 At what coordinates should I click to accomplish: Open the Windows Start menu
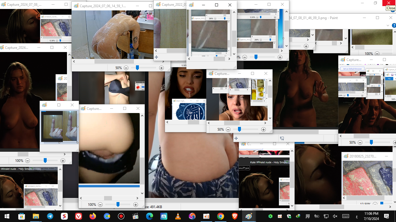(7, 216)
